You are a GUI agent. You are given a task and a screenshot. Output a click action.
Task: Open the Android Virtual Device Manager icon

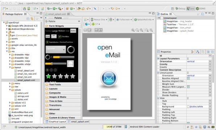click(x=29, y=9)
